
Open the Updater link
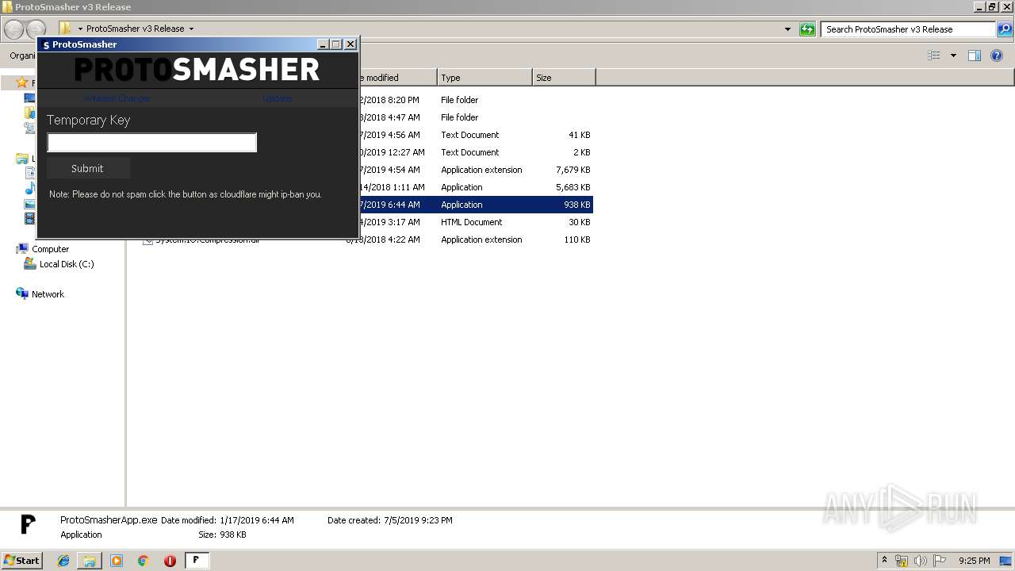tap(278, 98)
